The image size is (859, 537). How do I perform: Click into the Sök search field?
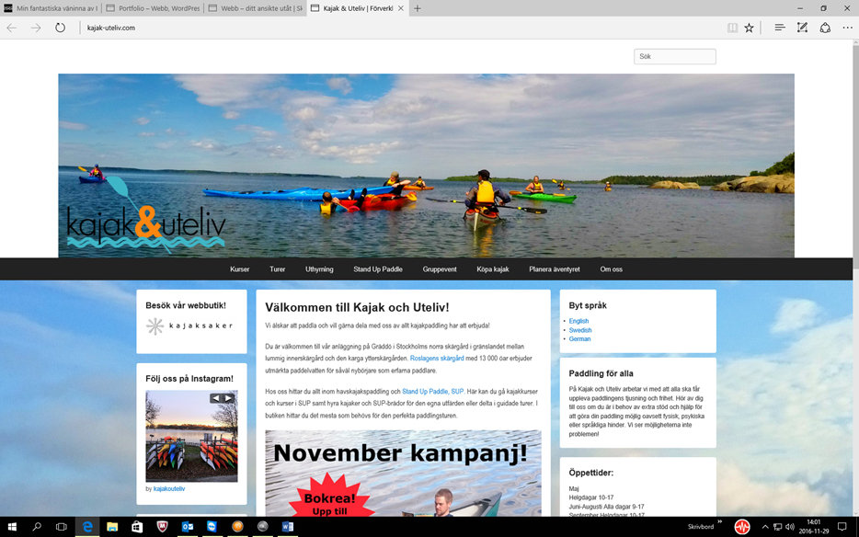(x=675, y=56)
